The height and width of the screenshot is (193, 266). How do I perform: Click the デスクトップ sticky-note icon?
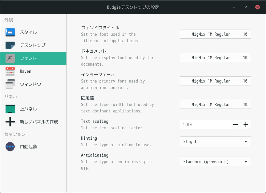(x=10, y=45)
